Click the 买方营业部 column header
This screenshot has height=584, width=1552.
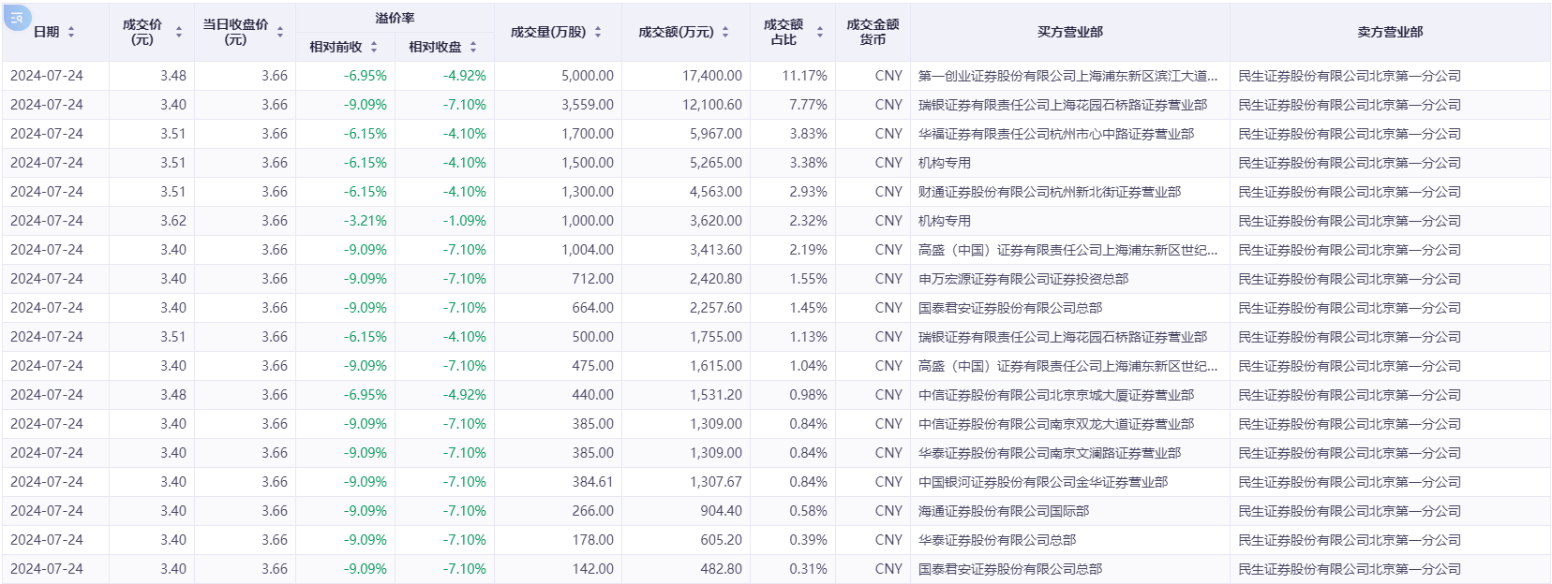click(x=1069, y=32)
